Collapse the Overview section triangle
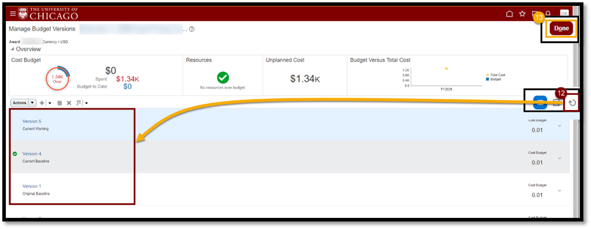 [x=12, y=49]
